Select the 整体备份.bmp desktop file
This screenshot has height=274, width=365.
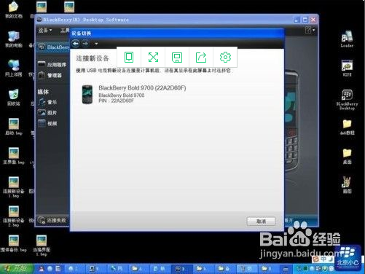14,243
